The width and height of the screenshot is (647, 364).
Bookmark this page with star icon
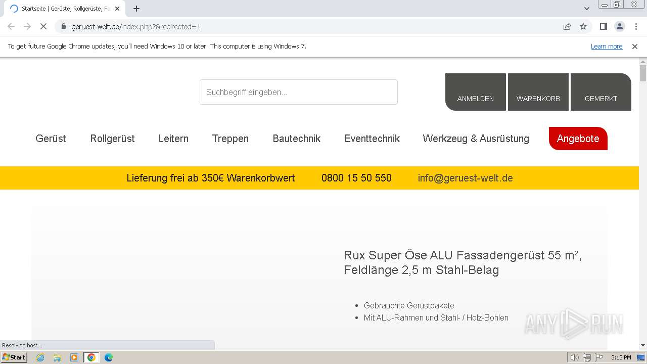coord(583,27)
